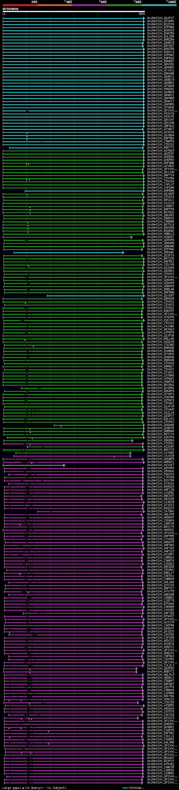Image resolution: width=179 pixels, height=790 pixels.
Task: Click the white query sequence ruler bar
Action: (x=74, y=12)
